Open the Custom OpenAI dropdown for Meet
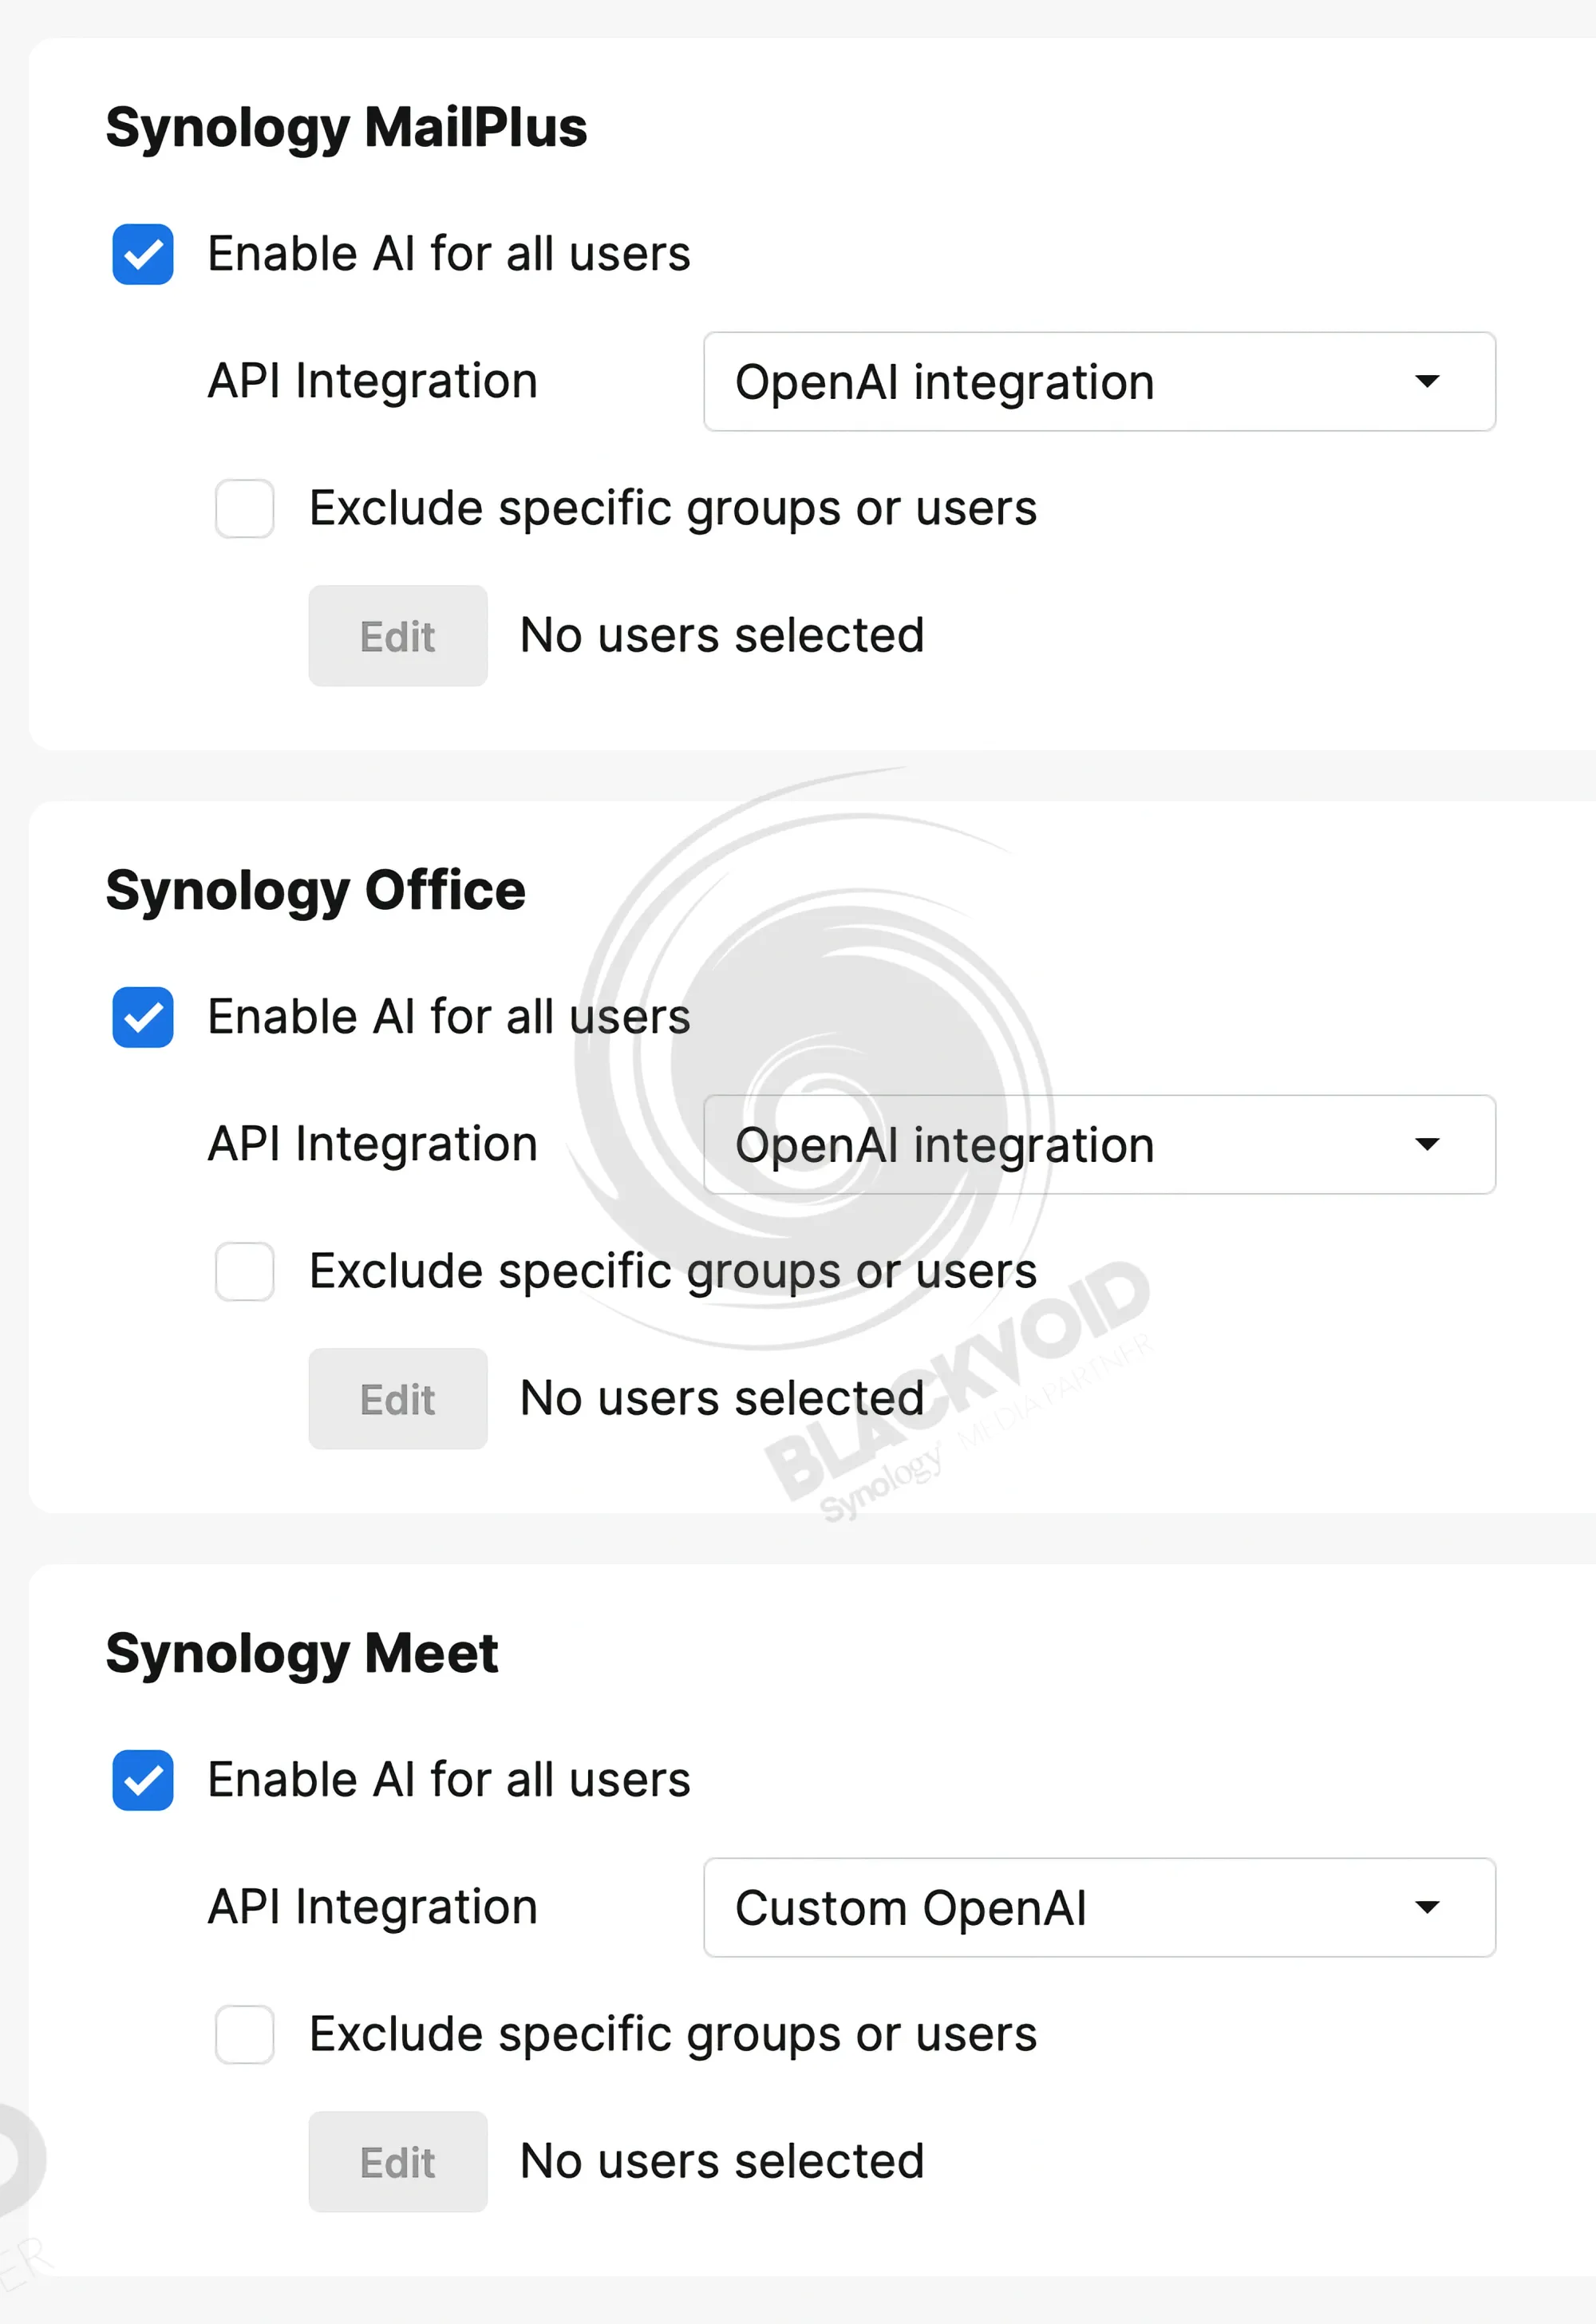1596x2324 pixels. click(x=1098, y=1908)
